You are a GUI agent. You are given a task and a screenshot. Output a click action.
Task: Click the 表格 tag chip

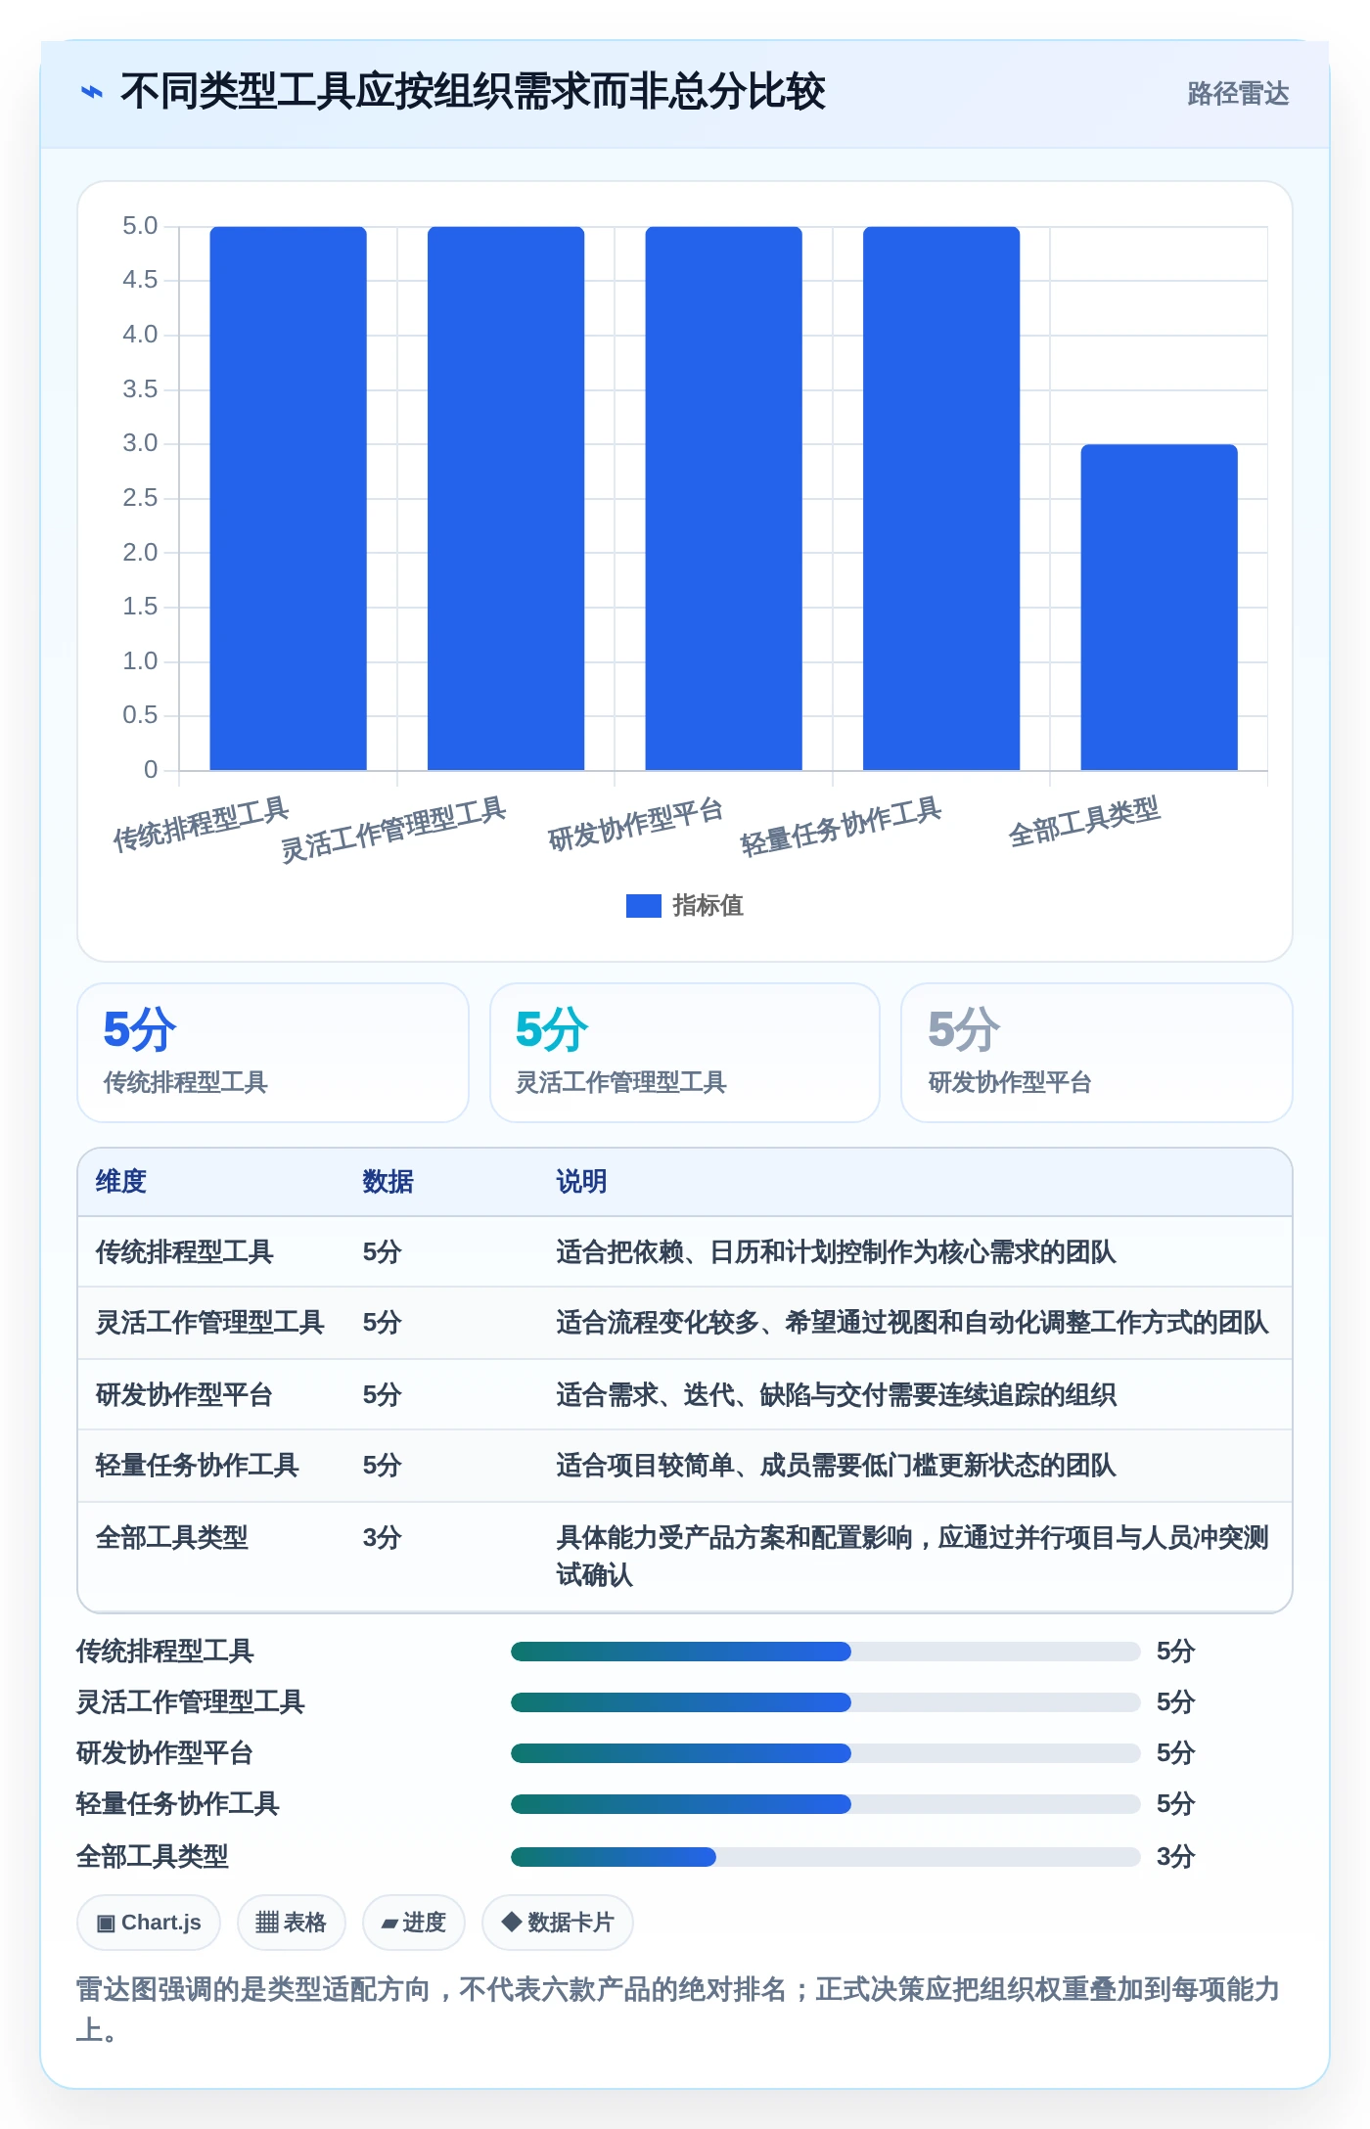[291, 1923]
